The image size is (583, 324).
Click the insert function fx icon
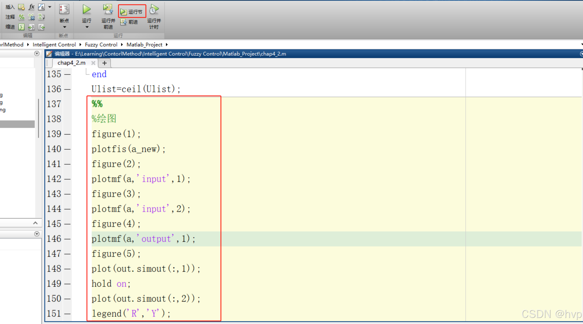(x=32, y=7)
